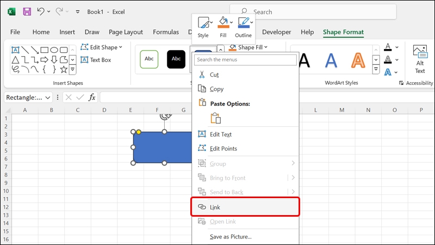Click the Fill bucket in mini toolbar
This screenshot has width=435, height=245.
tap(223, 23)
